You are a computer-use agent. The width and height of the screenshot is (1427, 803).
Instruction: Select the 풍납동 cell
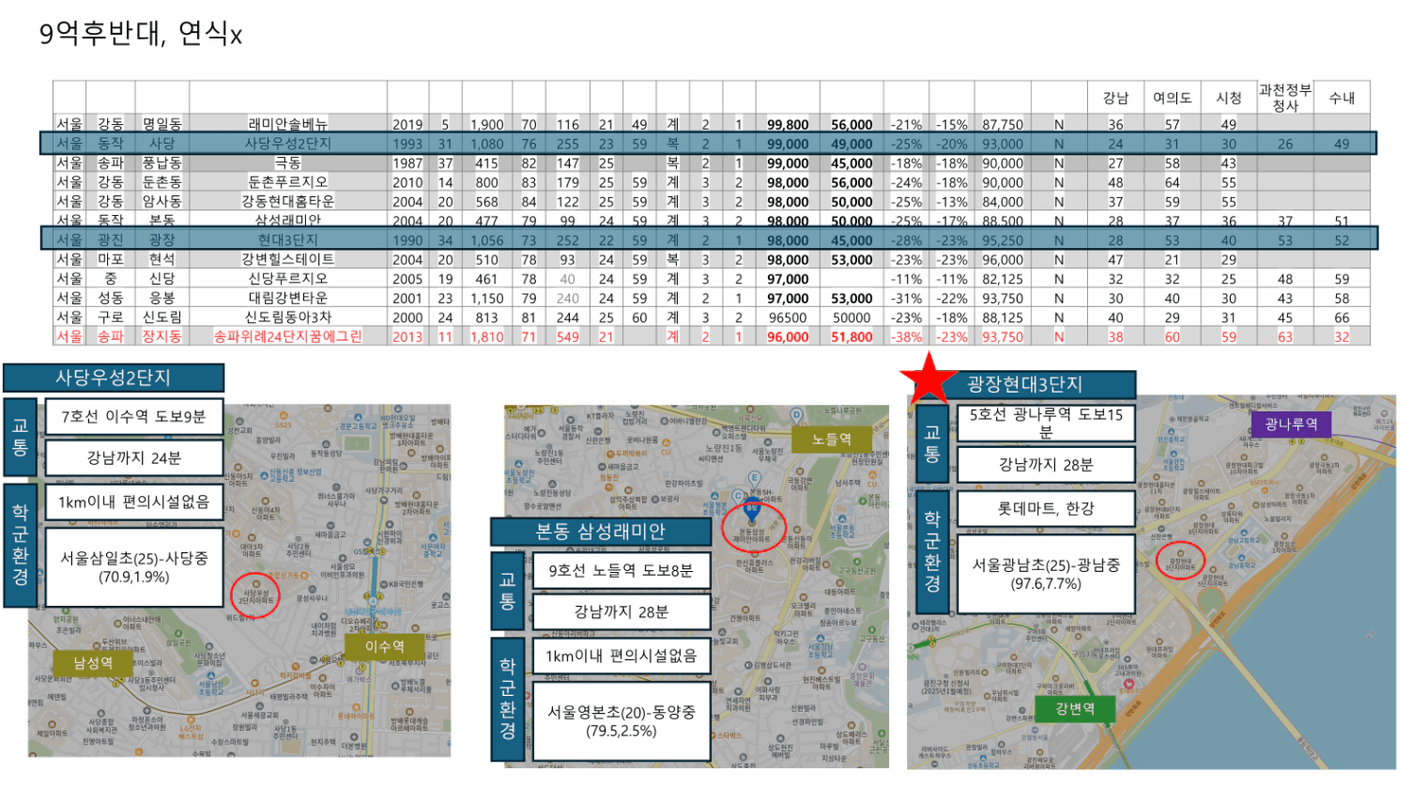[x=162, y=162]
